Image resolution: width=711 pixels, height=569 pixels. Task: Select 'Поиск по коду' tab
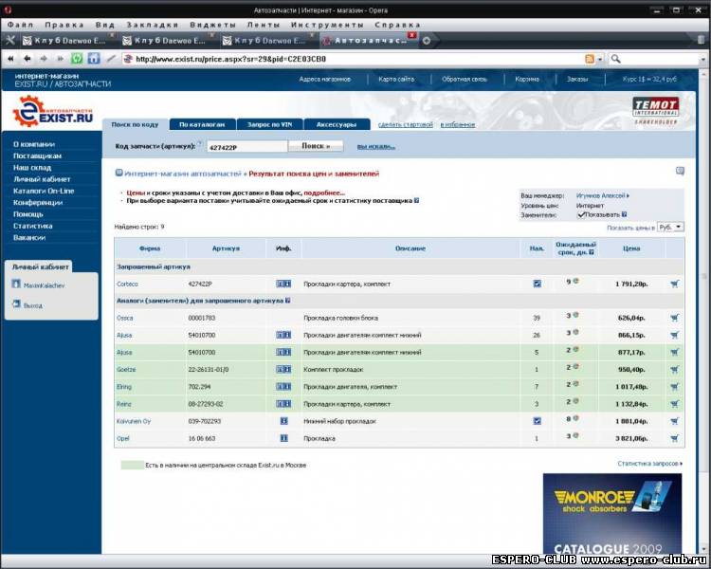(x=136, y=124)
